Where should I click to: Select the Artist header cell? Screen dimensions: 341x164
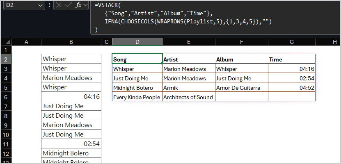pos(189,59)
